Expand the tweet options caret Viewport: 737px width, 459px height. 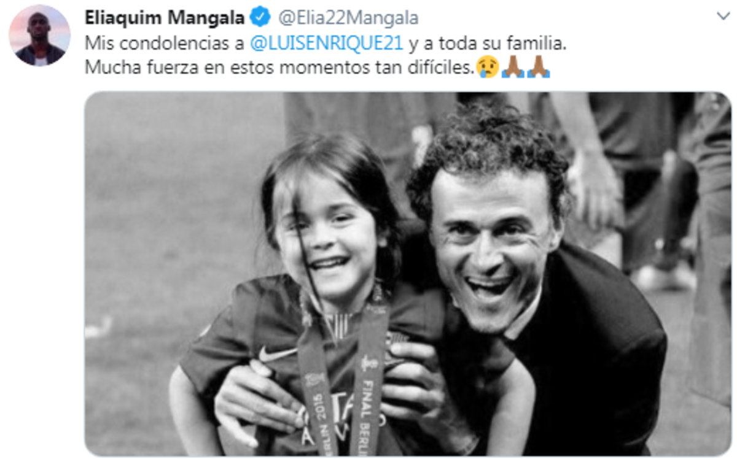(x=722, y=15)
